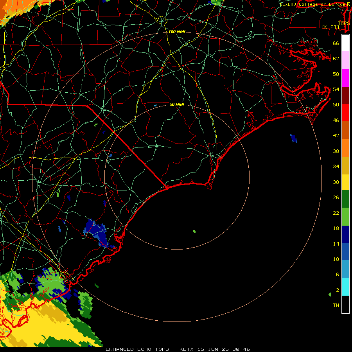This screenshot has height=352, width=352.
Task: Click the "TH" threshold label
Action: pyautogui.click(x=336, y=305)
